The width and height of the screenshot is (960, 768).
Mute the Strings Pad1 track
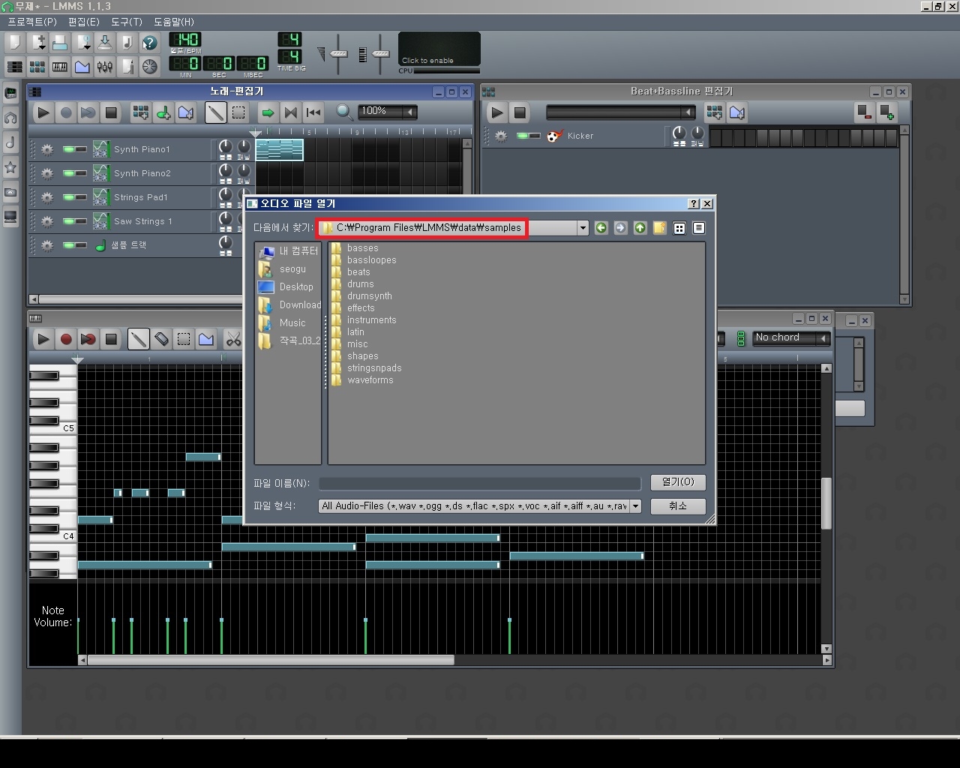(x=68, y=197)
